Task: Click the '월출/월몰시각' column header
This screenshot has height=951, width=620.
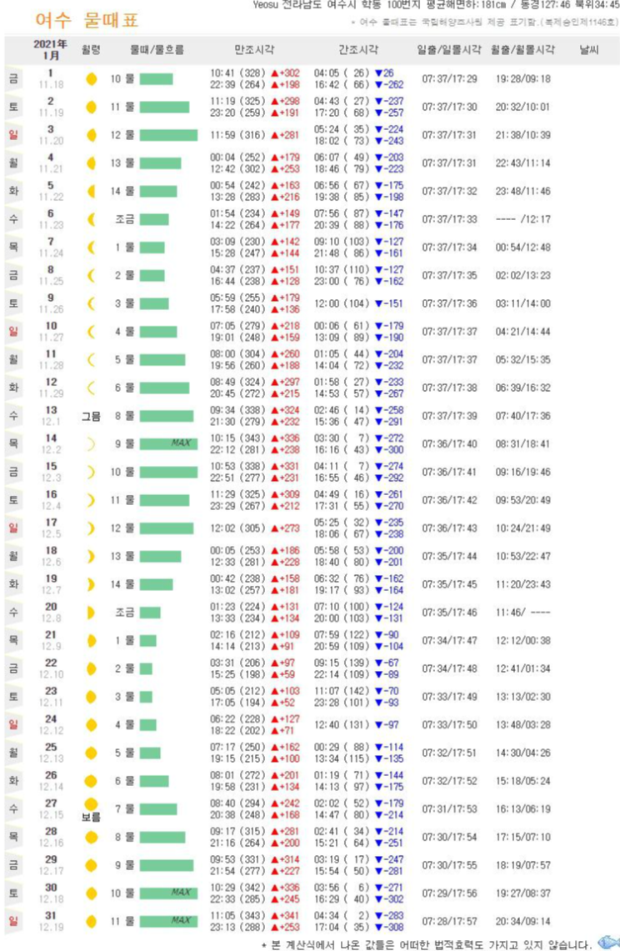Action: (523, 50)
